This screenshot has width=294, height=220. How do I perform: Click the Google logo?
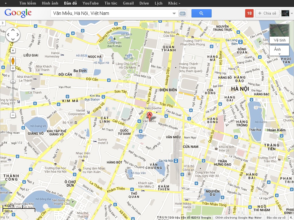click(x=18, y=13)
